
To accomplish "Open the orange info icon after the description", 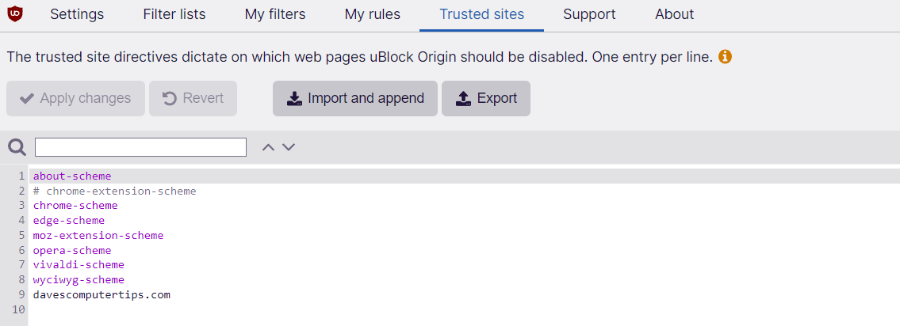I will tap(725, 57).
